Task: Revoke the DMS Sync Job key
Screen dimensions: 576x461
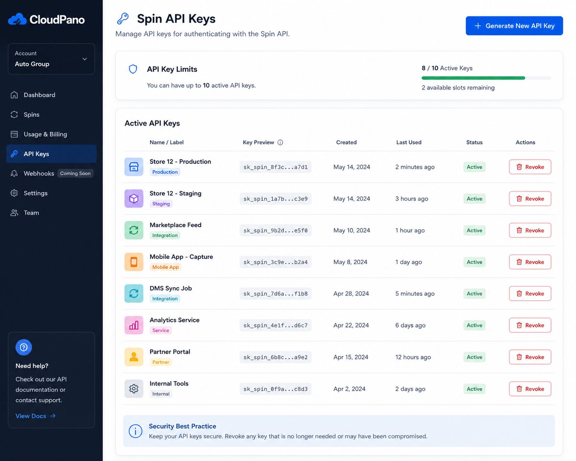Action: [530, 293]
